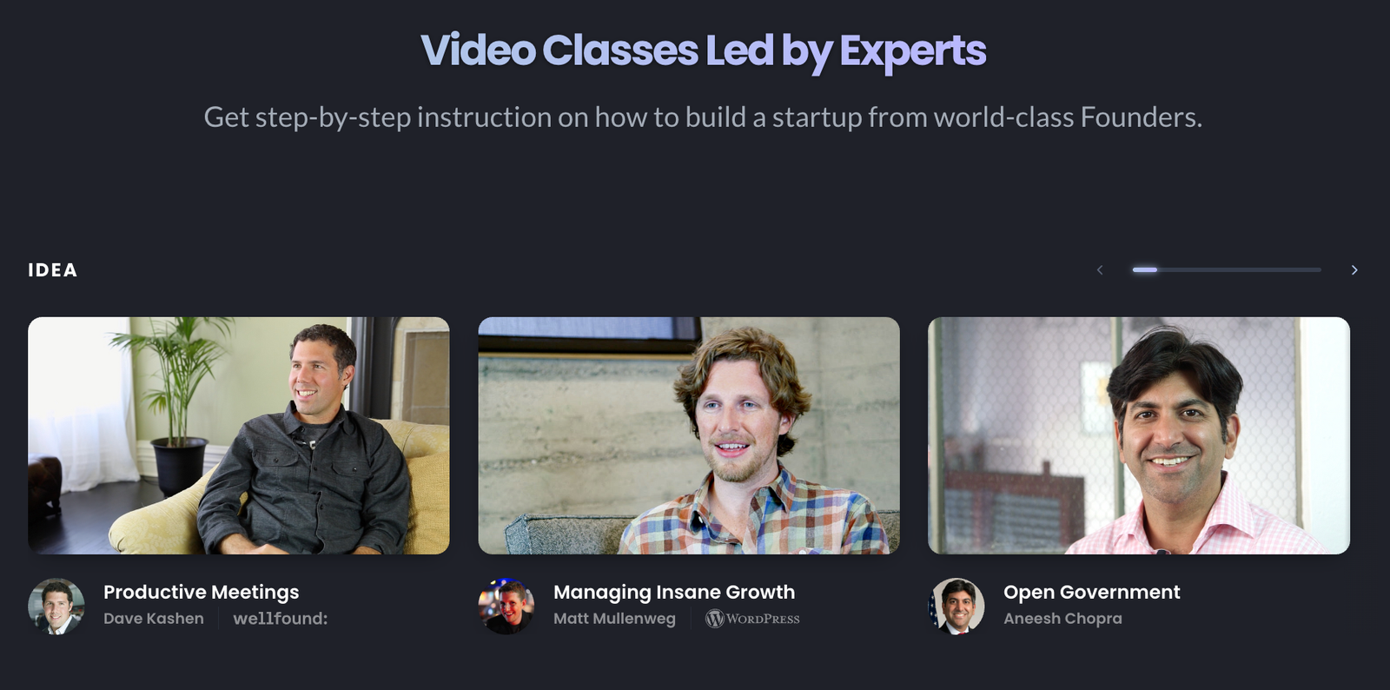
Task: Click the Open Government title link
Action: tap(1092, 593)
